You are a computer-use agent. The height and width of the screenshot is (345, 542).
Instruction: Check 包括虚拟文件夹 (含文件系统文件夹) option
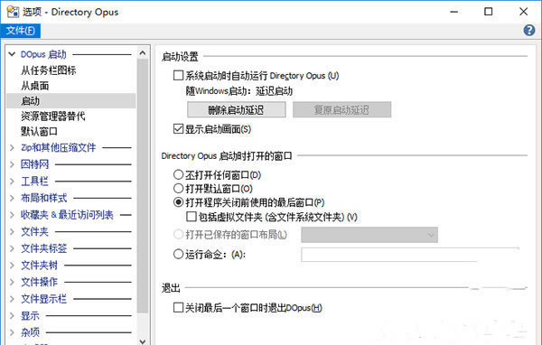(192, 217)
